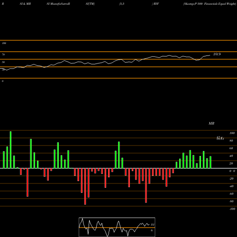Viewport: 237px width, 237px height.
Task: Click the -80 label on MR right axis
Action: tap(231, 201)
